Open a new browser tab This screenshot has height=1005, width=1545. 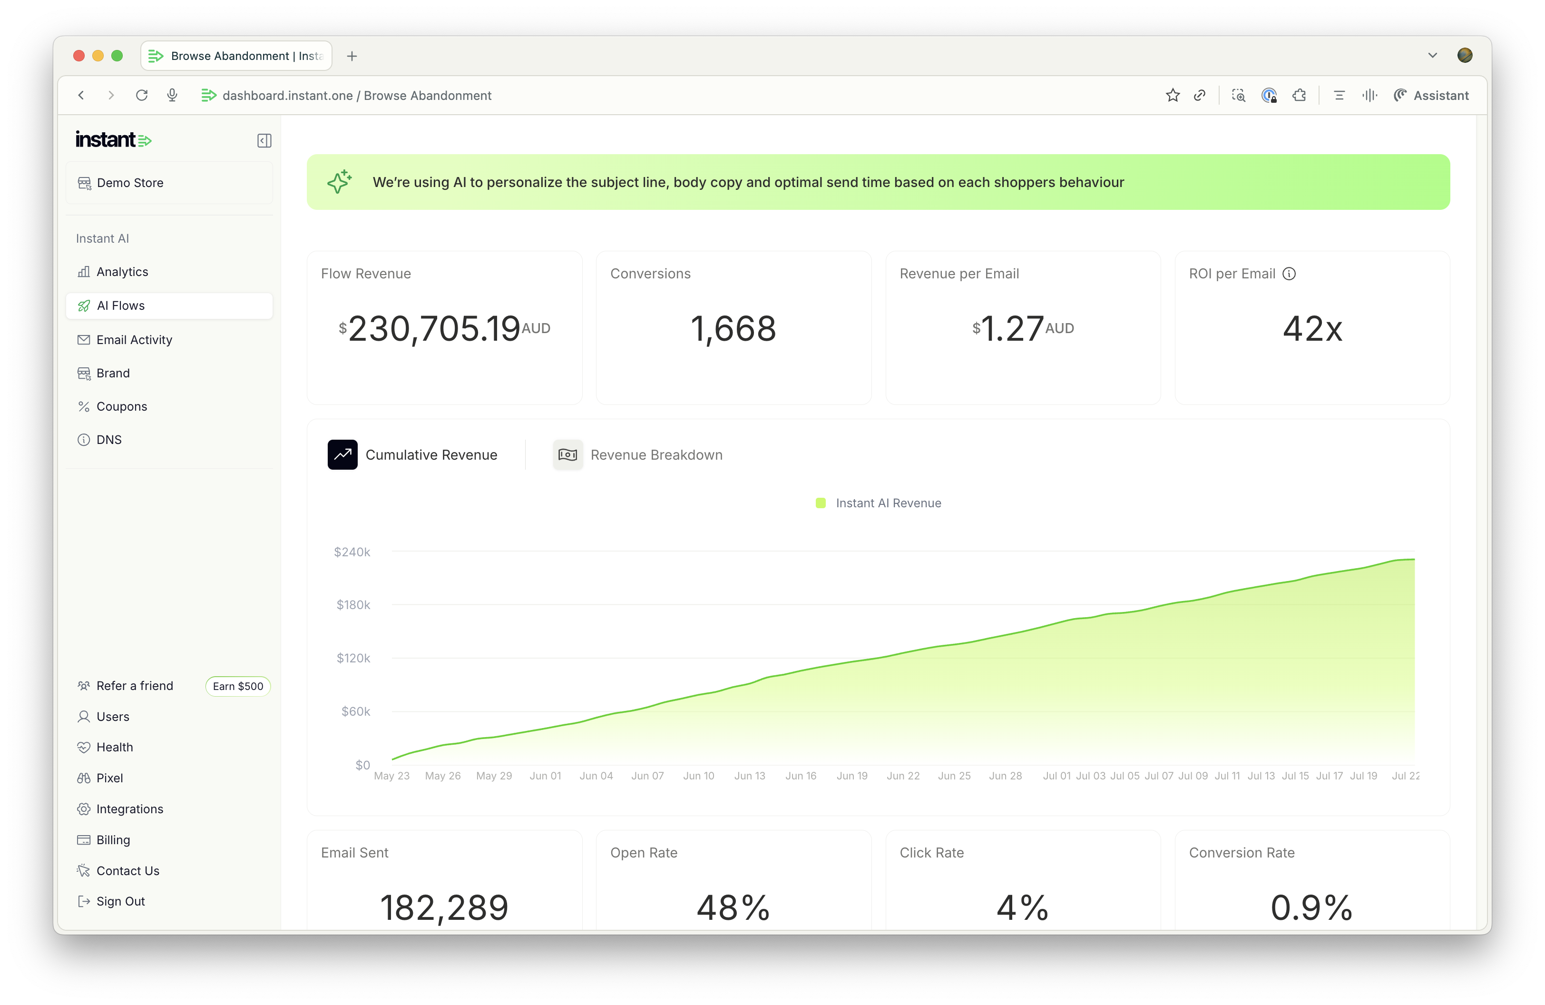click(352, 56)
